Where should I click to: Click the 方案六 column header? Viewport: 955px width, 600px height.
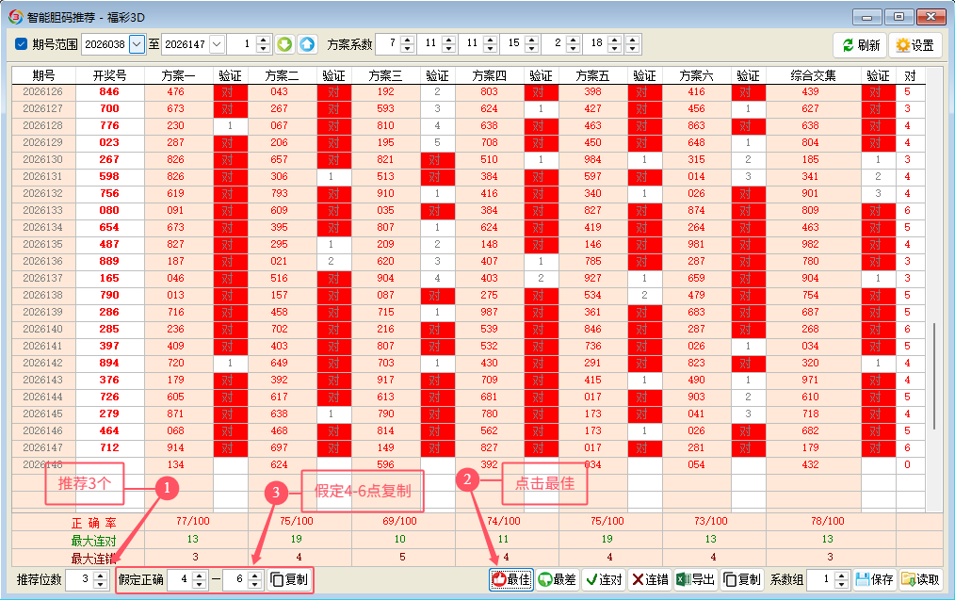[x=696, y=75]
